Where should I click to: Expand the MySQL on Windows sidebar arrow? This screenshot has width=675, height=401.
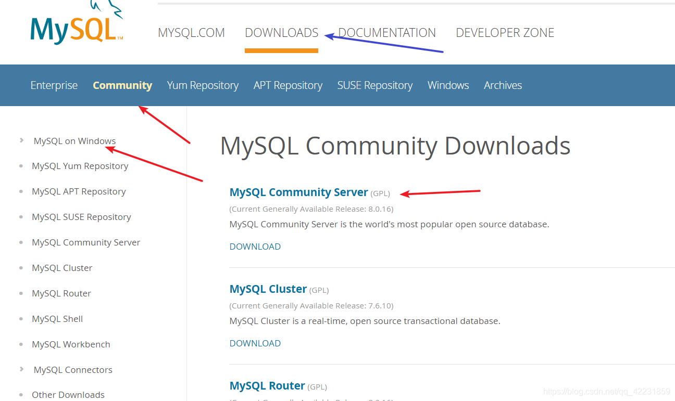21,140
